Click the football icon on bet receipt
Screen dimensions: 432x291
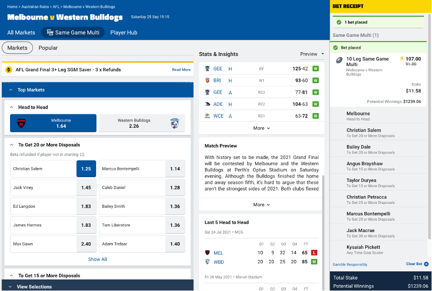point(339,60)
